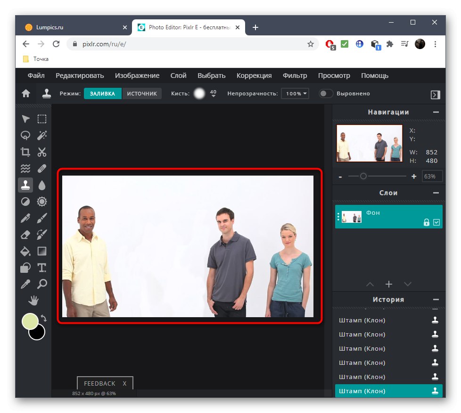
Task: Collapse the Слои panel
Action: 436,193
